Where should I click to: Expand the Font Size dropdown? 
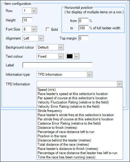[34, 29]
